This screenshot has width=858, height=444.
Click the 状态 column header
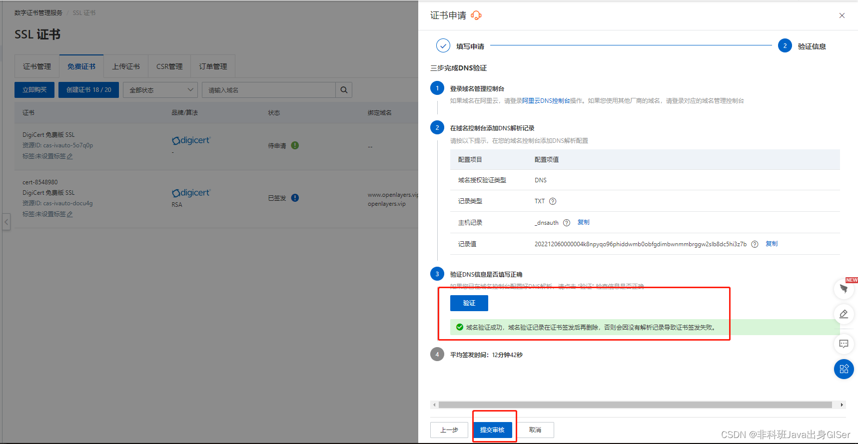[x=274, y=113]
